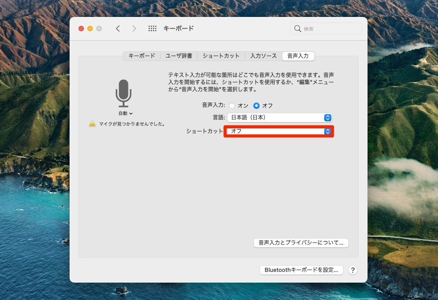Click the search magnifier icon
The width and height of the screenshot is (438, 300).
click(298, 29)
